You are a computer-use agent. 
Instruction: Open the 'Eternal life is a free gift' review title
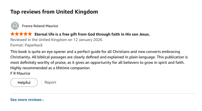[x=92, y=34]
